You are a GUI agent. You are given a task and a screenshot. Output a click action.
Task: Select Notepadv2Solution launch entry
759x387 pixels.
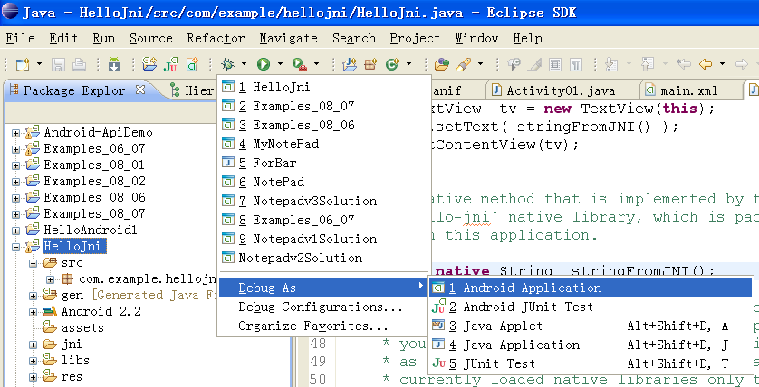click(x=324, y=258)
